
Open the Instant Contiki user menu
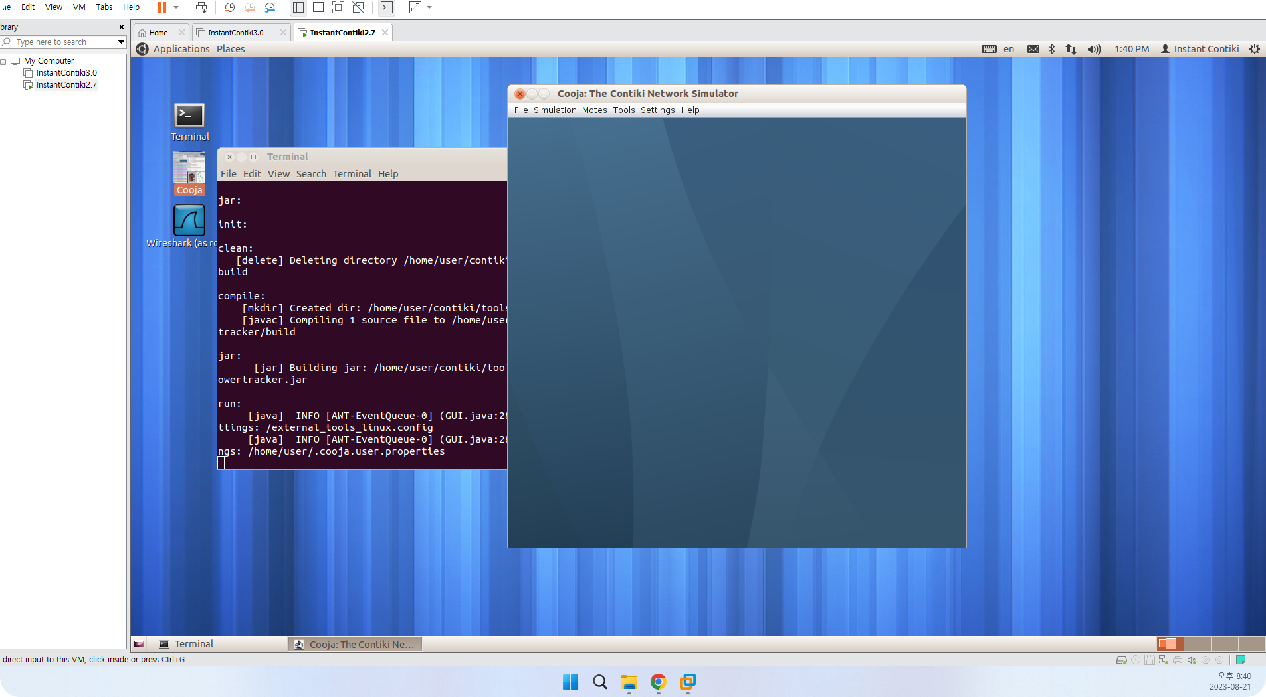click(x=1200, y=49)
